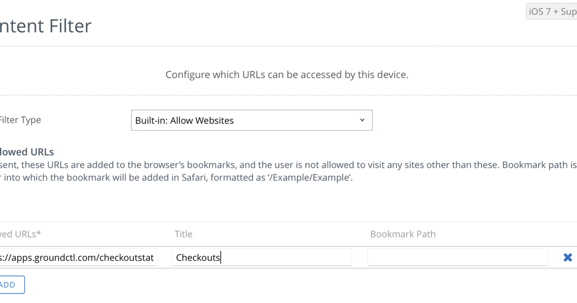This screenshot has height=303, width=577.
Task: Click the required asterisk on the Allowed URLs header
Action: 38,233
